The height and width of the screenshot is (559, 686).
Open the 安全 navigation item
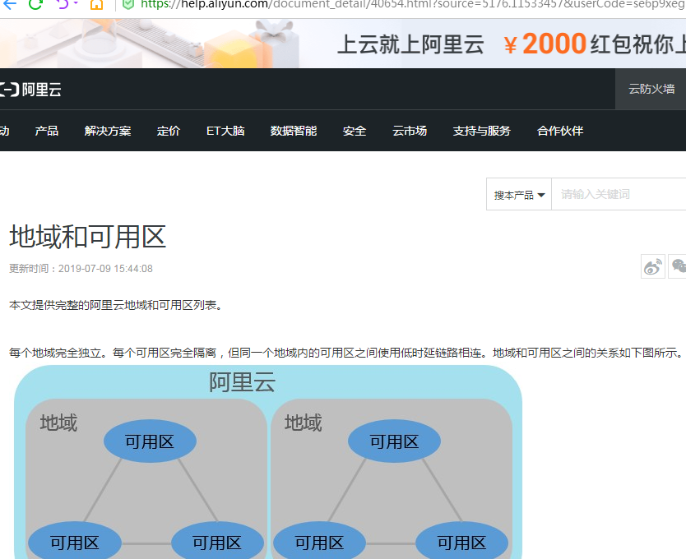pos(355,131)
